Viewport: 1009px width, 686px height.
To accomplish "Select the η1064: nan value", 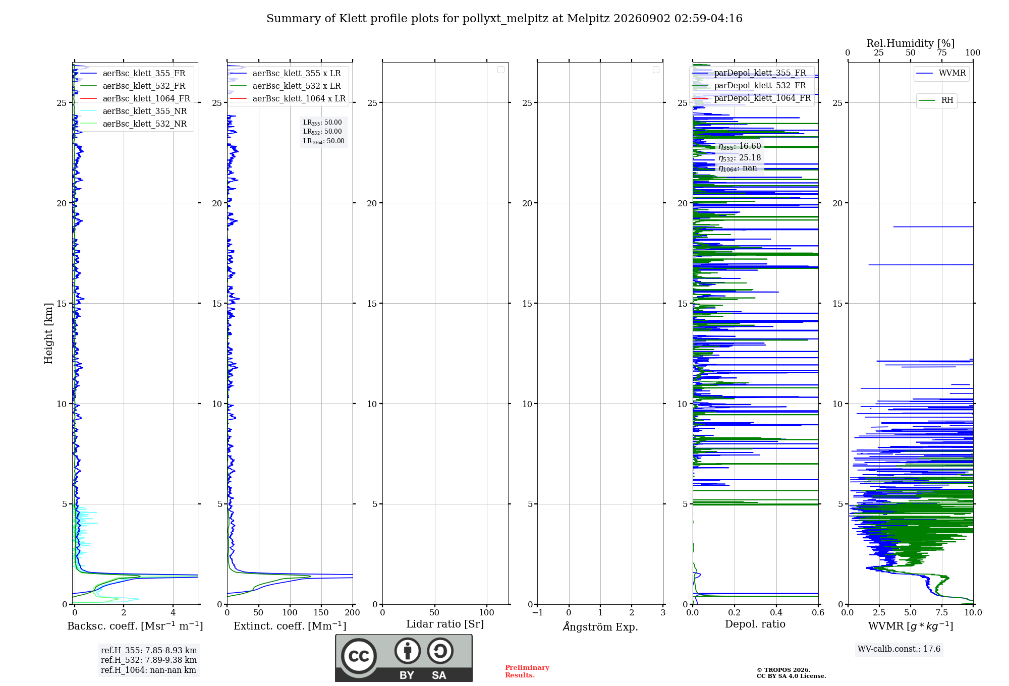I will (x=738, y=168).
